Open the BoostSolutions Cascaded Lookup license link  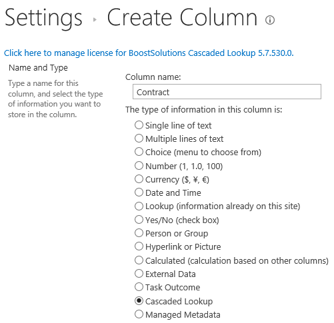(149, 53)
